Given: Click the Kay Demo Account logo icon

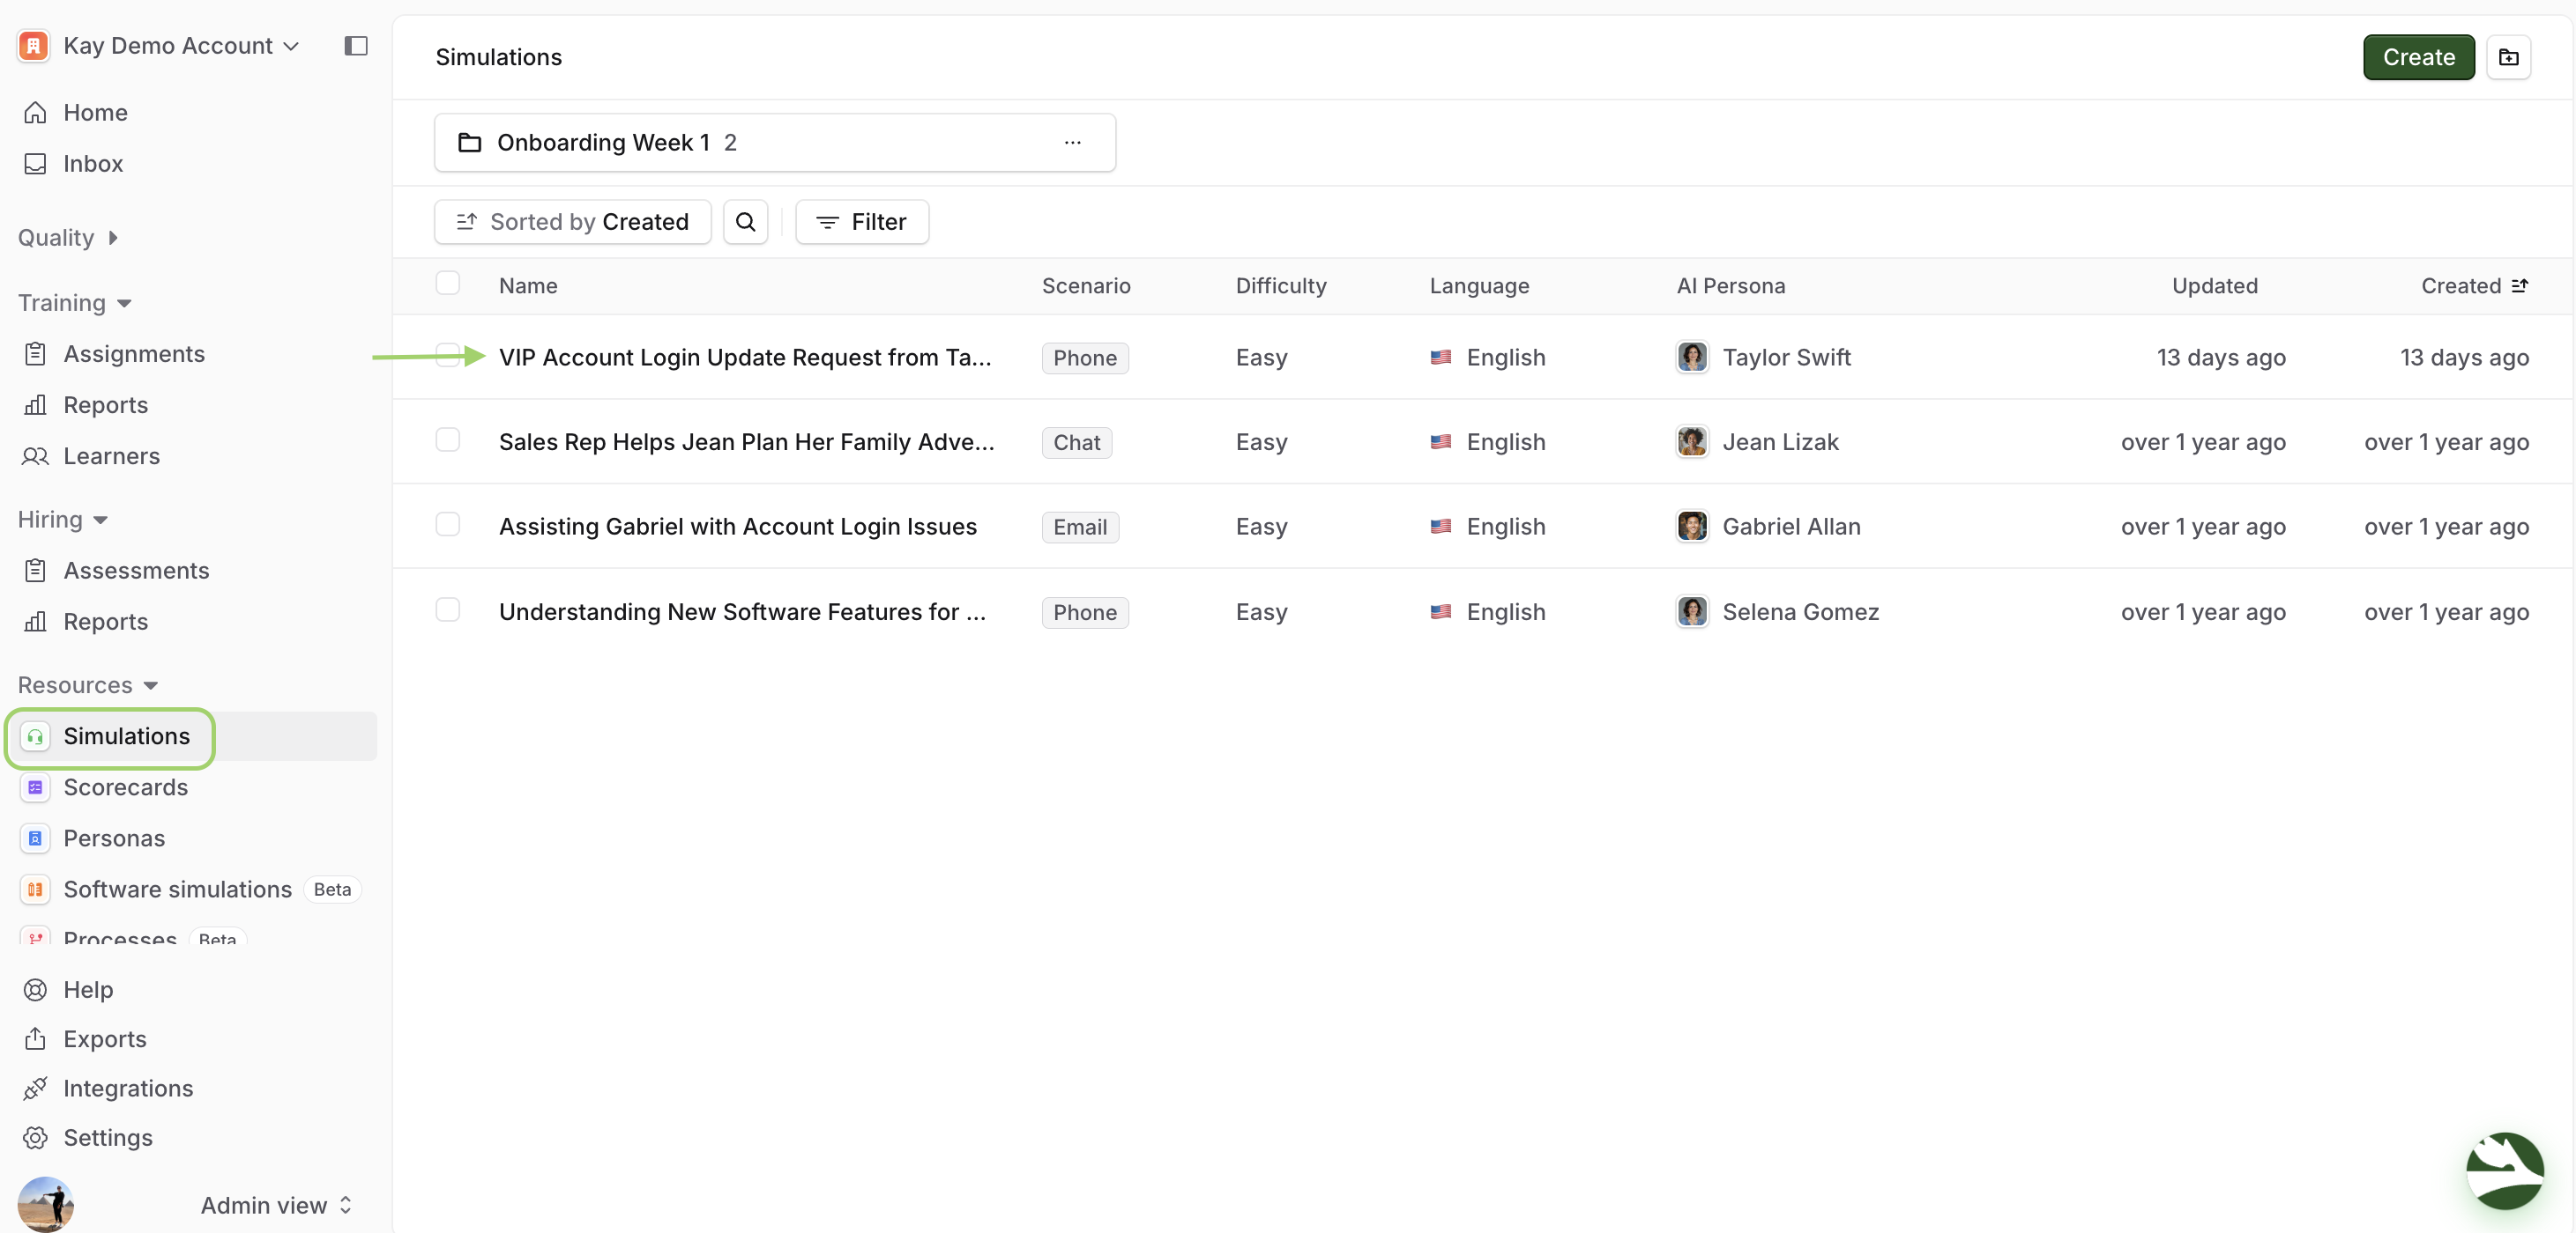Looking at the screenshot, I should 33,46.
